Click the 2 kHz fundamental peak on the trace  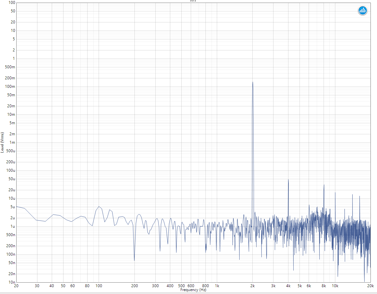(252, 82)
